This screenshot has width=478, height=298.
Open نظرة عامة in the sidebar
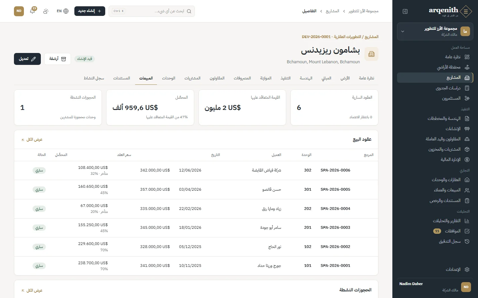coord(435,57)
